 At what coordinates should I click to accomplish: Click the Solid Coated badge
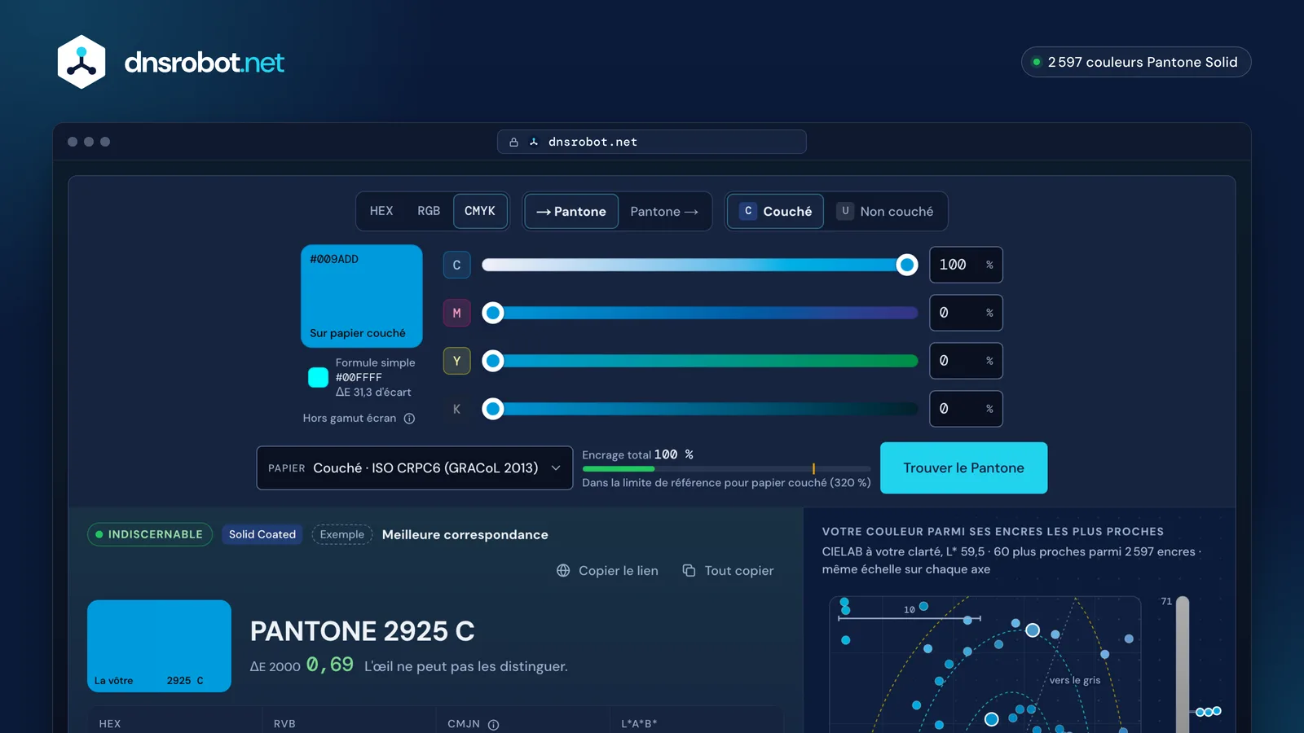262,534
